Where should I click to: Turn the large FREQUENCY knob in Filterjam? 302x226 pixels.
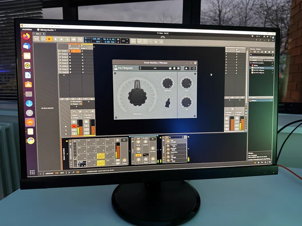tap(137, 96)
